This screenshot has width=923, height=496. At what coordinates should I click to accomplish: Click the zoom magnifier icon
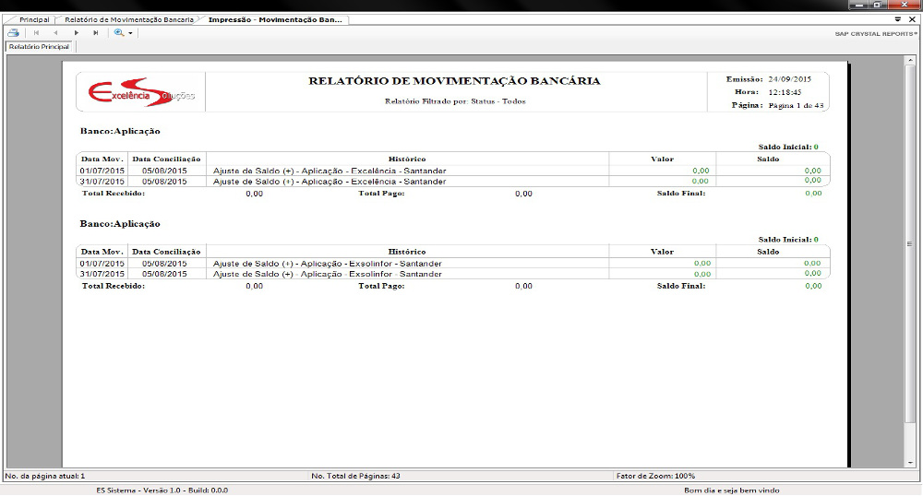(118, 32)
